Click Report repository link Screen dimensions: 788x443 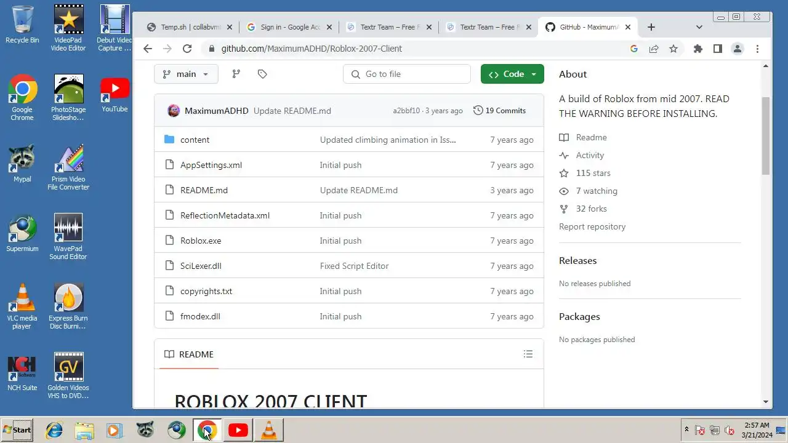(x=592, y=226)
